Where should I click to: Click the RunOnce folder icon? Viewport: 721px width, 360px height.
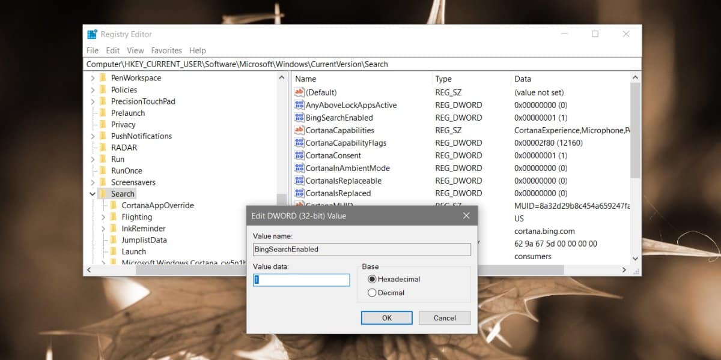tap(103, 170)
